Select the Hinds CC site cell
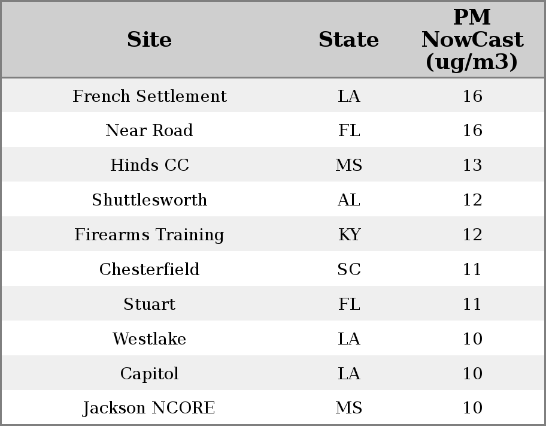Screen dimensions: 546x426 [x=150, y=165]
